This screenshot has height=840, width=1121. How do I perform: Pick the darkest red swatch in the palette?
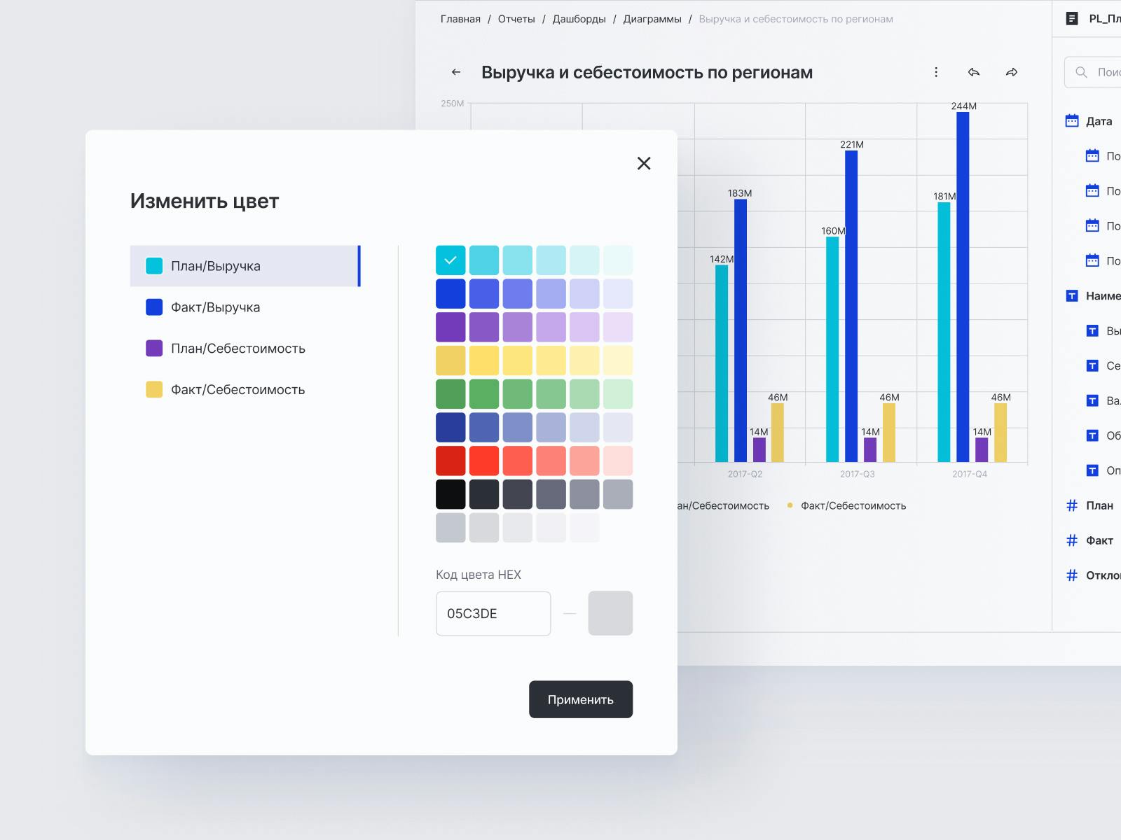[451, 461]
